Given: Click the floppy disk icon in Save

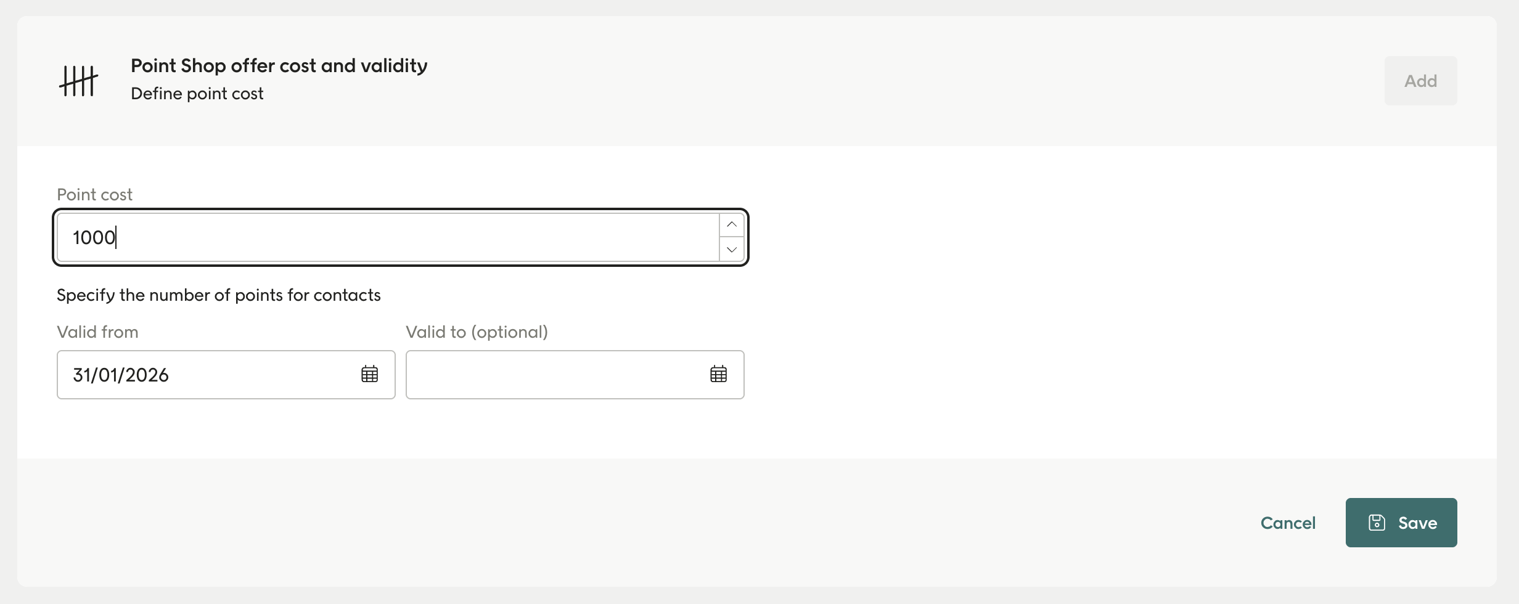Looking at the screenshot, I should 1377,523.
